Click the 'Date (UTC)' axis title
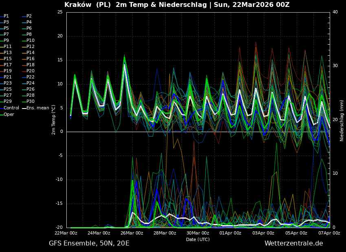The height and width of the screenshot is (252, 346). tap(198, 239)
